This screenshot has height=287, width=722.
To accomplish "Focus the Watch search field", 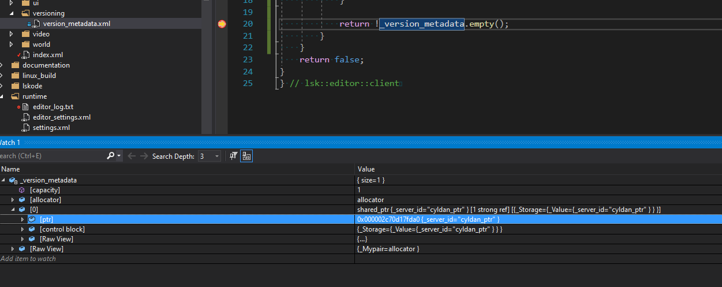I will point(53,156).
